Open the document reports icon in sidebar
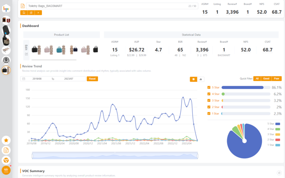This screenshot has height=178, width=285. (6, 150)
